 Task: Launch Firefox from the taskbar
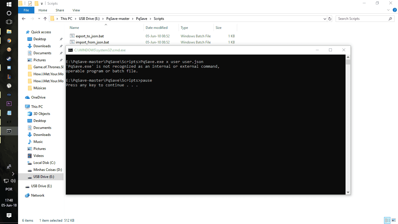point(9,40)
